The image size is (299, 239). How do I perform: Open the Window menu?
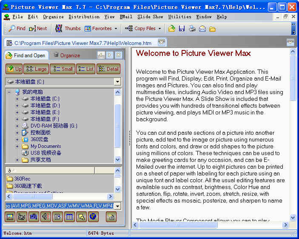coord(204,17)
